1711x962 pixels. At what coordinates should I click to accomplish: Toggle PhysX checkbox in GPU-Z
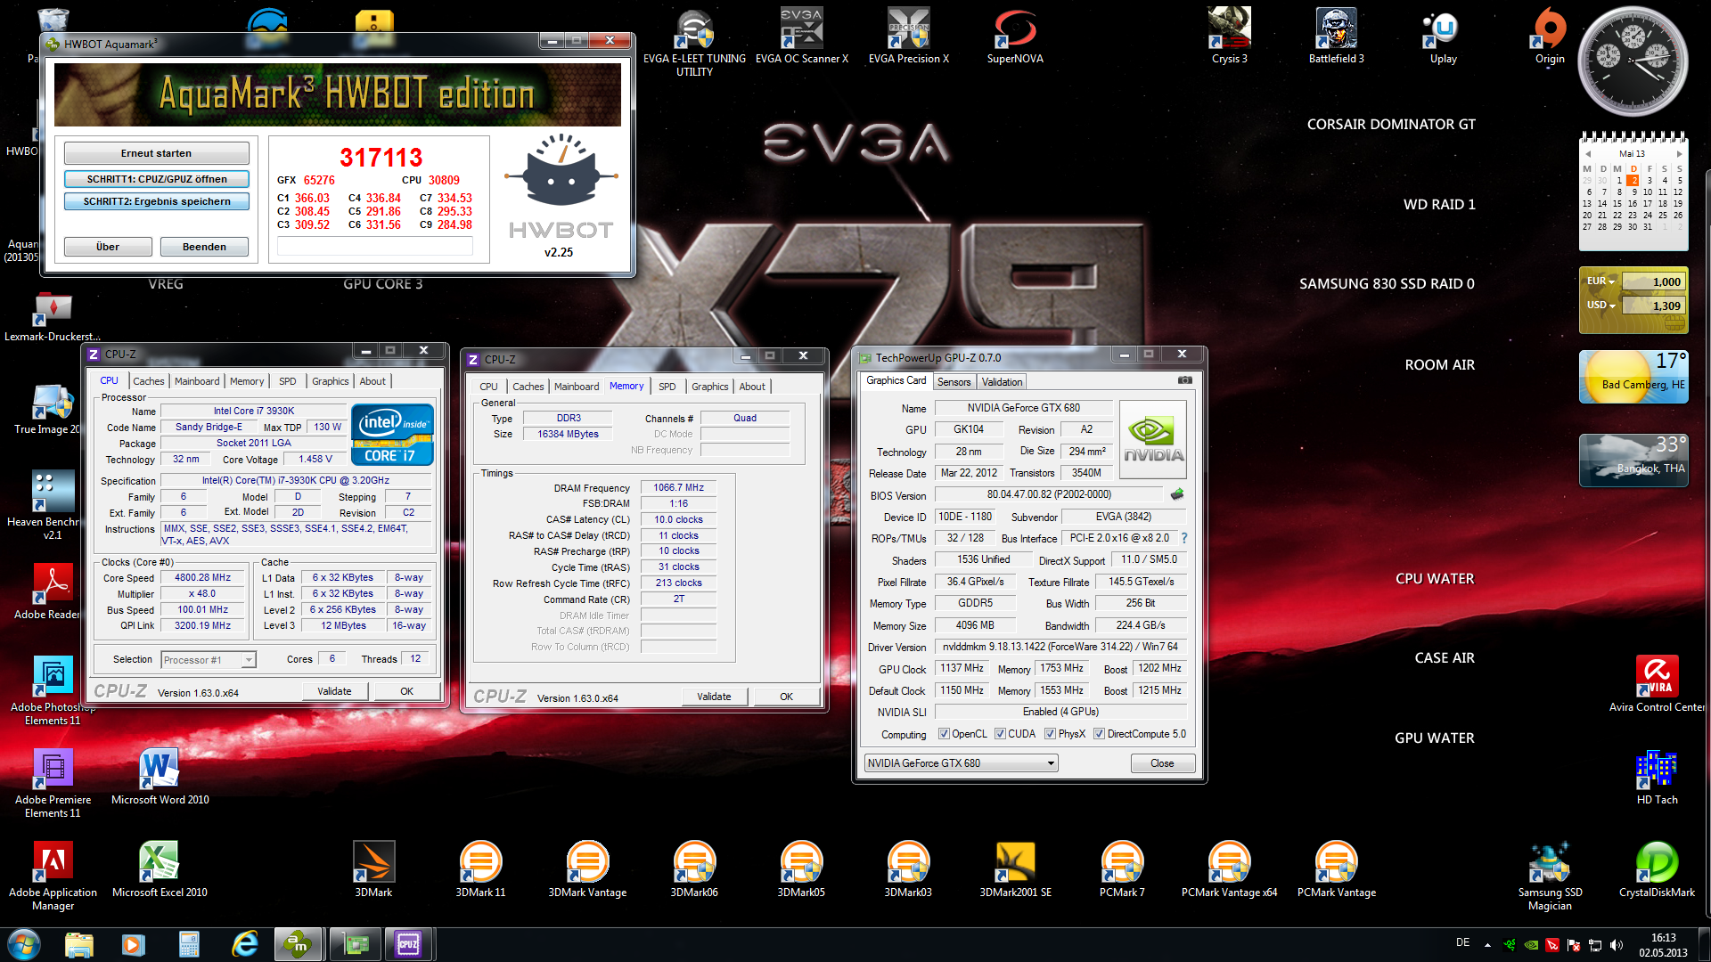click(x=1051, y=734)
